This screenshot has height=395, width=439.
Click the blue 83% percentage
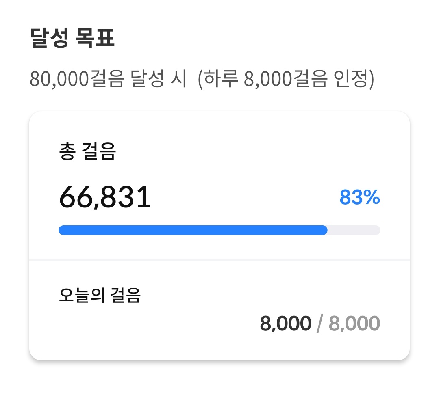[359, 198]
